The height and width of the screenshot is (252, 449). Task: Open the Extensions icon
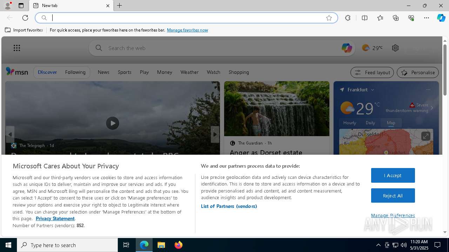[x=348, y=18]
